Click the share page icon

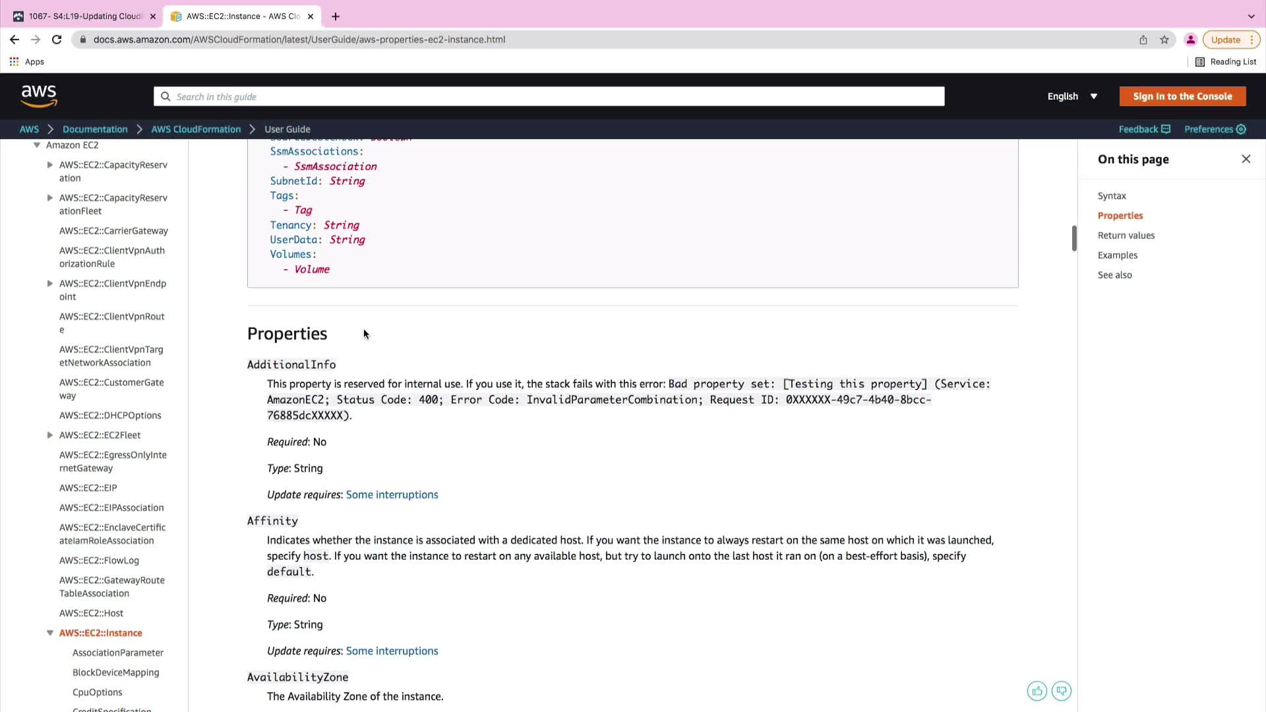(1143, 40)
